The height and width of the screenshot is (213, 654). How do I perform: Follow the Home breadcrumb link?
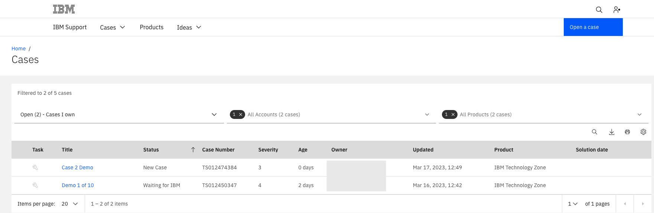(x=19, y=49)
